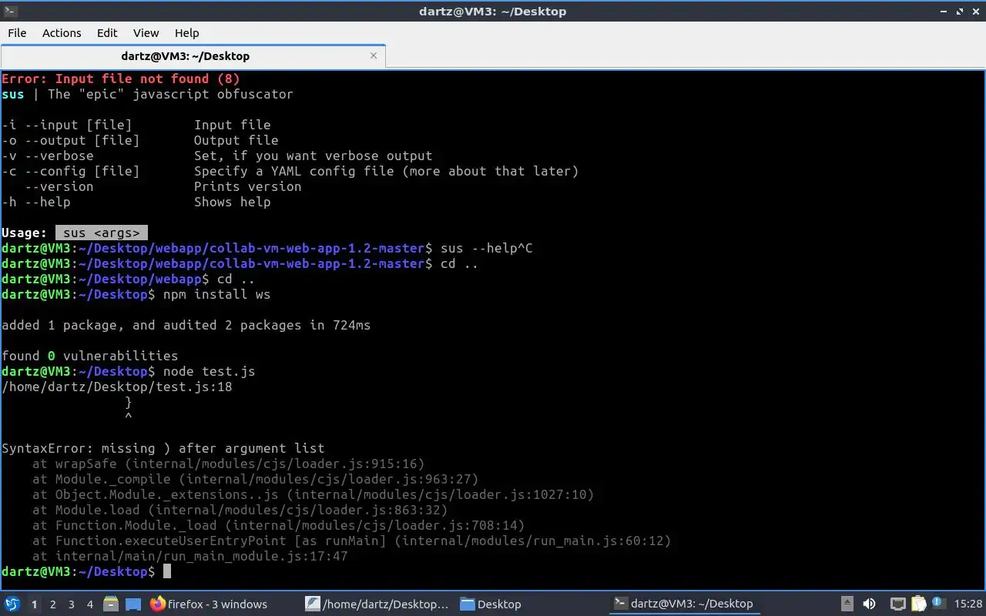Select the dartz@VM3: ~/Desktop terminal tab
The image size is (986, 616).
[x=186, y=56]
